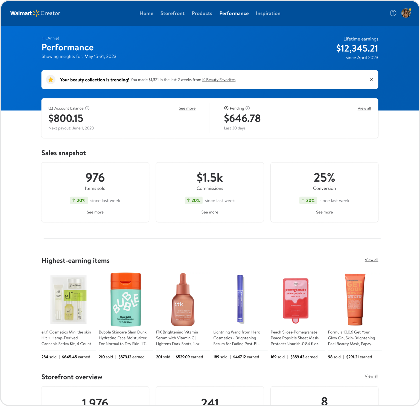Click the $645.45 earned text

76,357
